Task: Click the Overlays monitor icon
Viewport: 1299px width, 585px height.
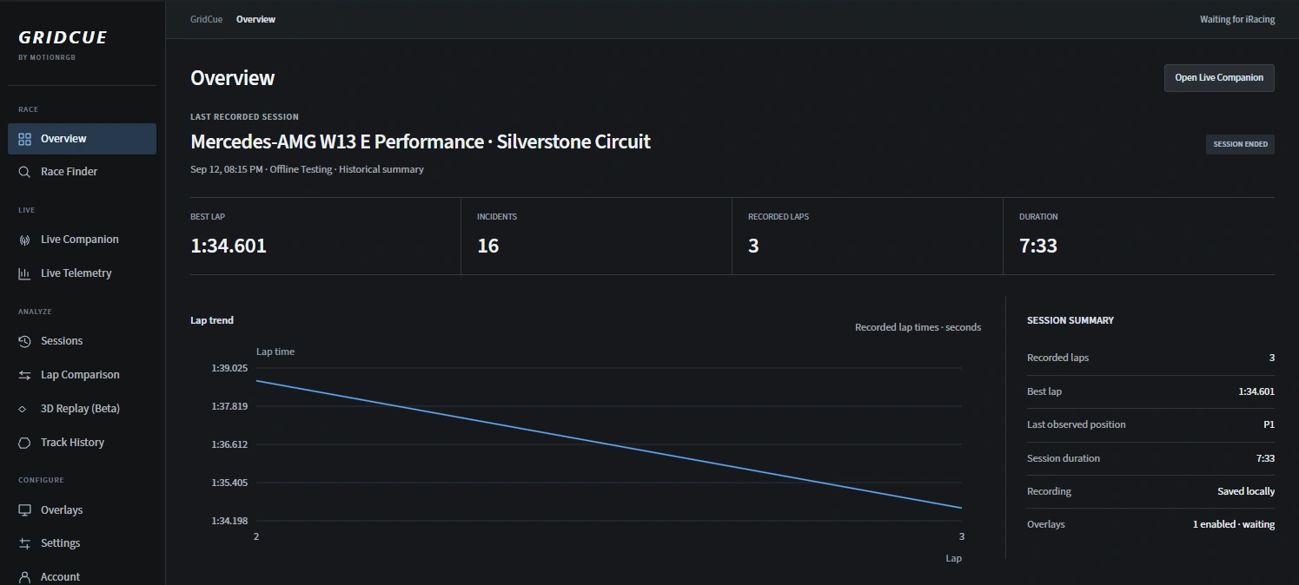Action: (24, 510)
